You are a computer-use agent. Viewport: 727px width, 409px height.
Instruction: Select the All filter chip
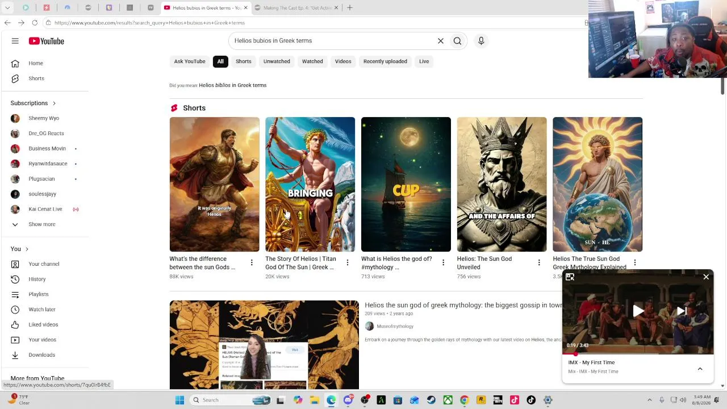click(x=220, y=61)
